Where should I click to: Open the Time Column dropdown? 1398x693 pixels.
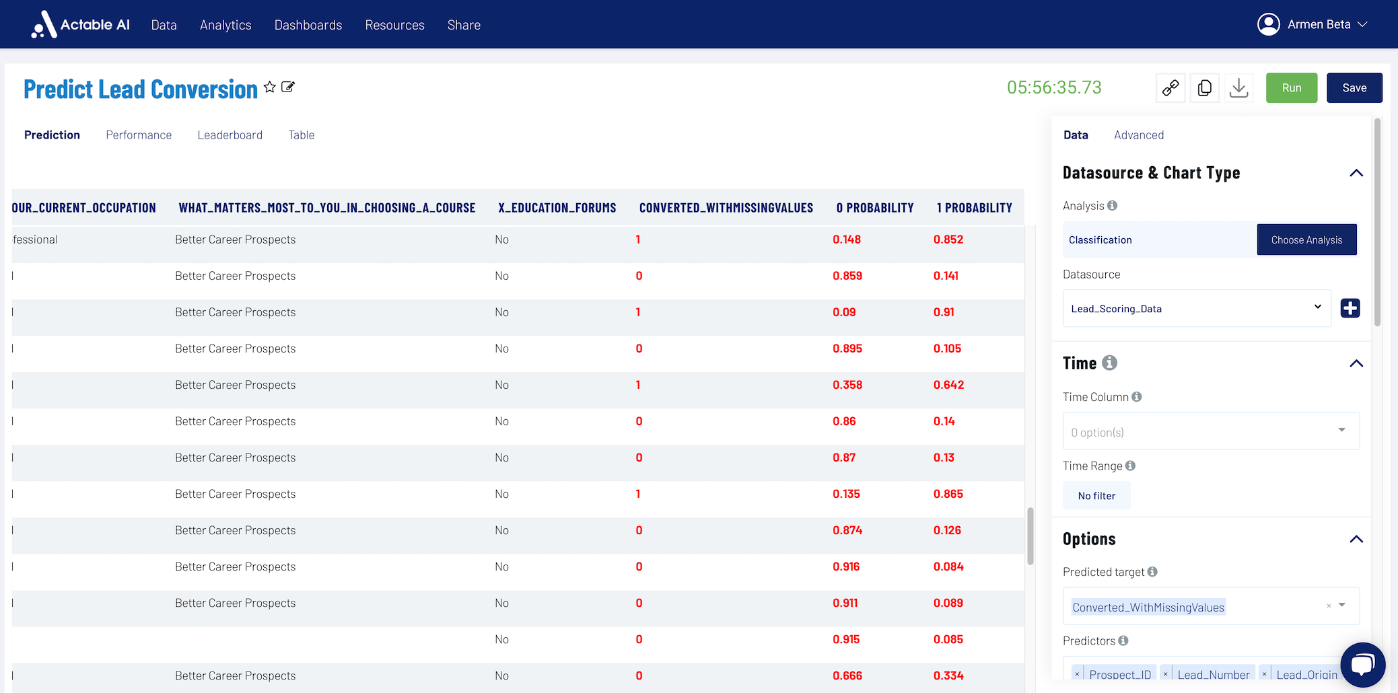(1211, 431)
